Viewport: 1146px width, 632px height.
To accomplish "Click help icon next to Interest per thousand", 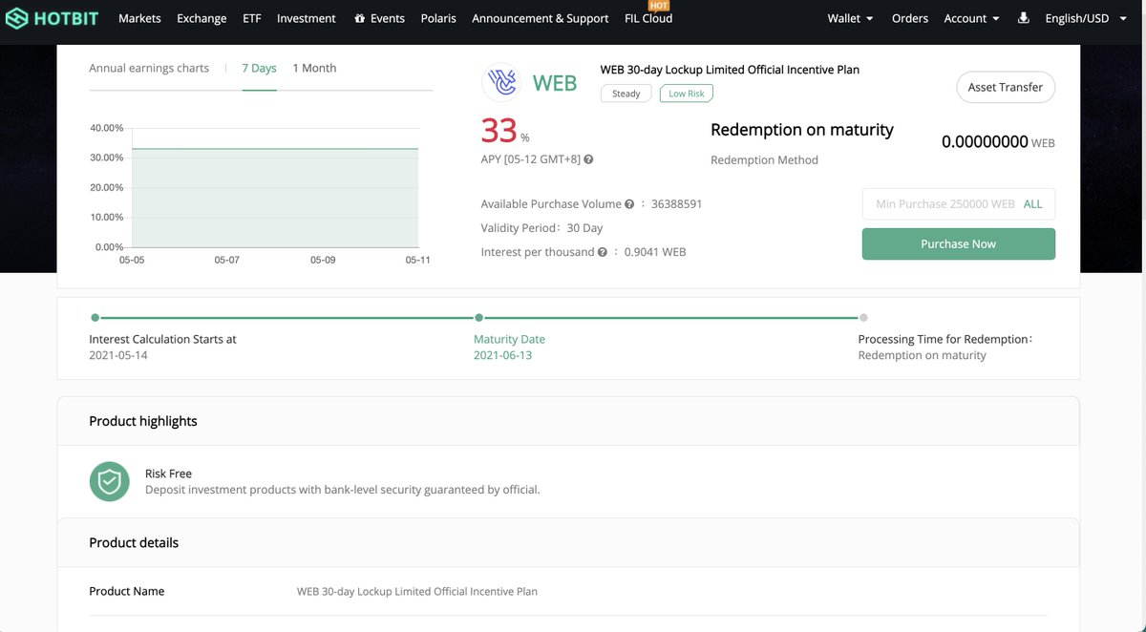I will click(603, 252).
